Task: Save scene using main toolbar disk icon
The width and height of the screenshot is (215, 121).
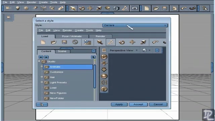Action: (x=164, y=8)
